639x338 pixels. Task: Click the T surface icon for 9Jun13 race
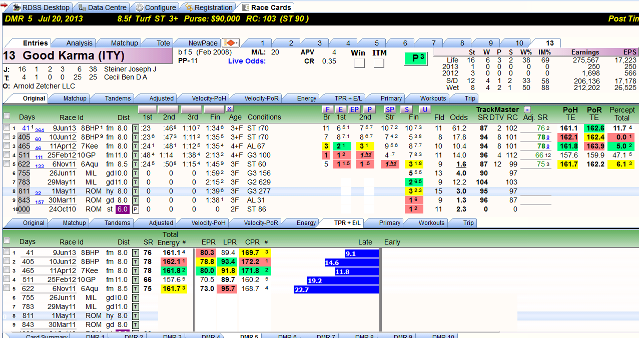click(x=135, y=128)
